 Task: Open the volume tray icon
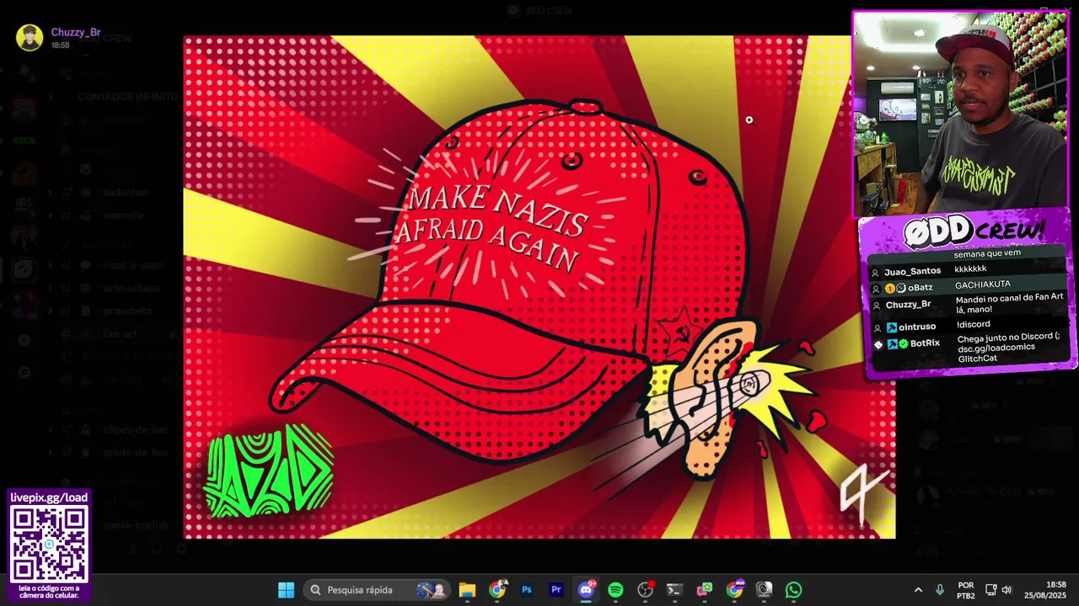point(1007,590)
